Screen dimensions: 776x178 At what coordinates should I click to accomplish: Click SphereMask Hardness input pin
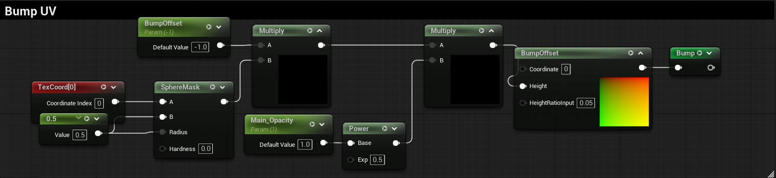(163, 149)
